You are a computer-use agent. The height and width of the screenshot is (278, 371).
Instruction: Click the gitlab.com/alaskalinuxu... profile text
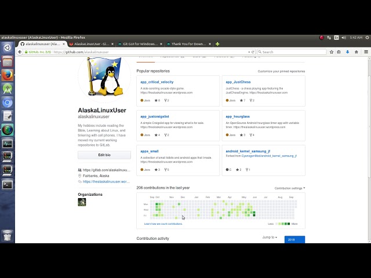106,170
